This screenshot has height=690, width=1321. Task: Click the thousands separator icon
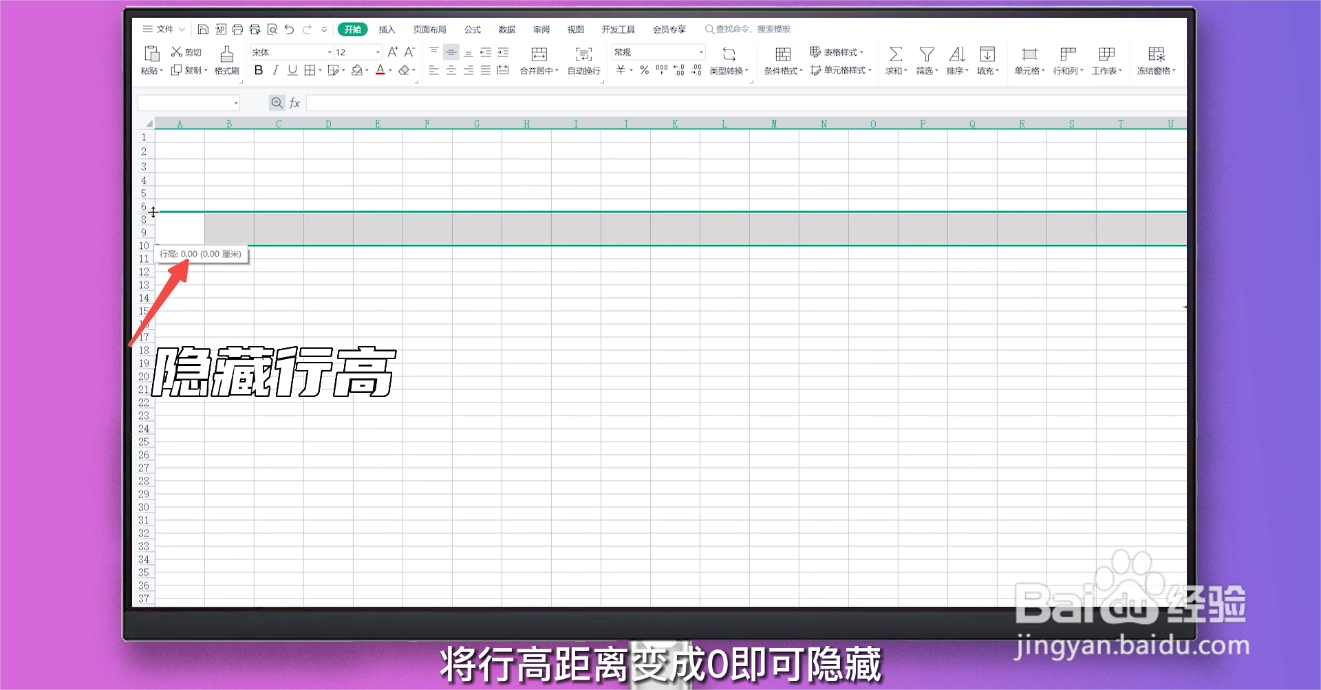662,70
